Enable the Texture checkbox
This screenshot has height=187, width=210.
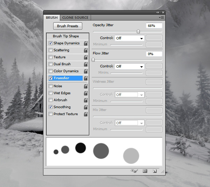[x=50, y=57]
